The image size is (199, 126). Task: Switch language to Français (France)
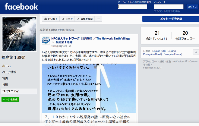(x=173, y=54)
